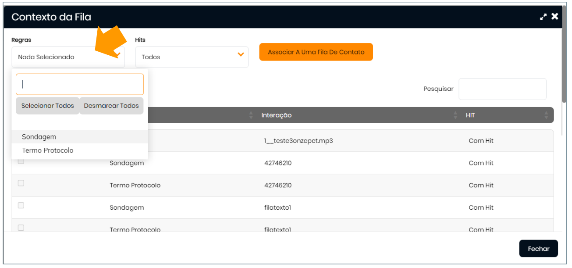Open the Hits dropdown set to Todos
Screen dimensions: 572x268
(192, 57)
